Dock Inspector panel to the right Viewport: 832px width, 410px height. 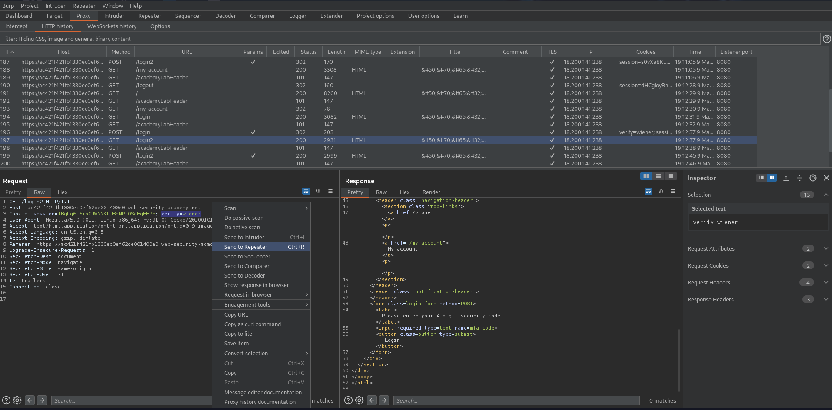pos(772,178)
